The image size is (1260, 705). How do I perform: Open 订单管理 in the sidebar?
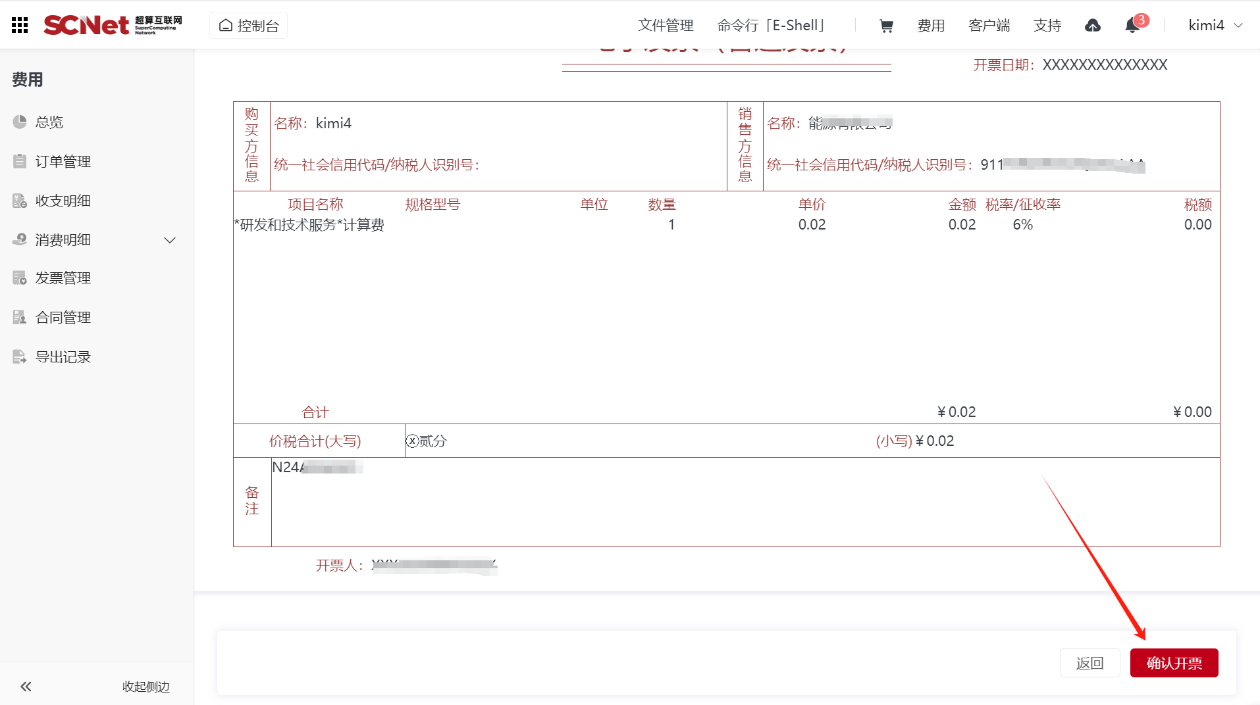click(x=63, y=161)
